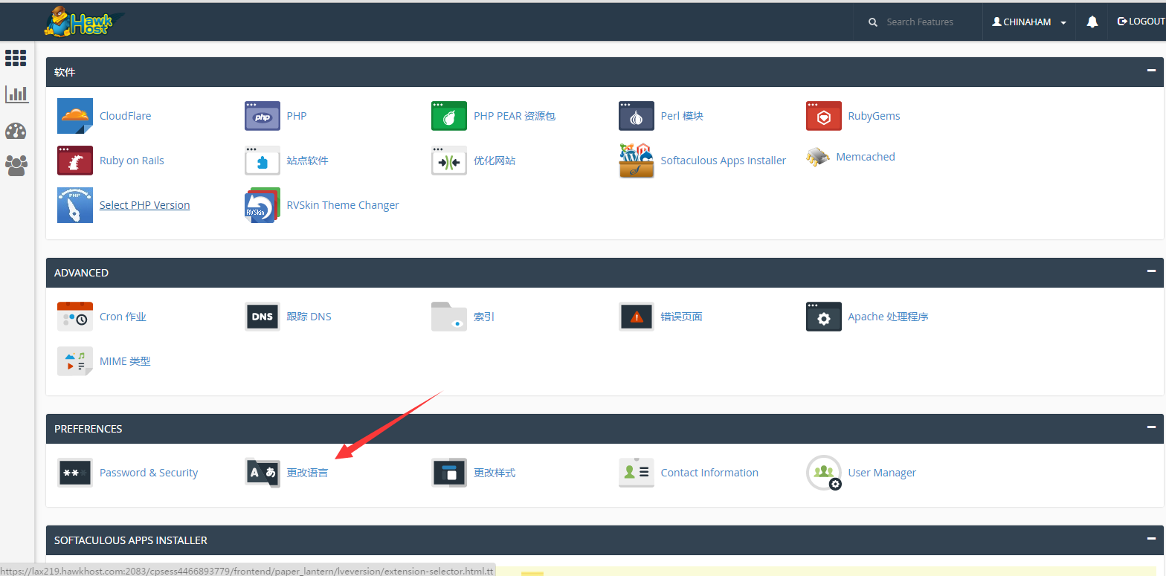Open the Ruby on Rails link

pyautogui.click(x=132, y=161)
